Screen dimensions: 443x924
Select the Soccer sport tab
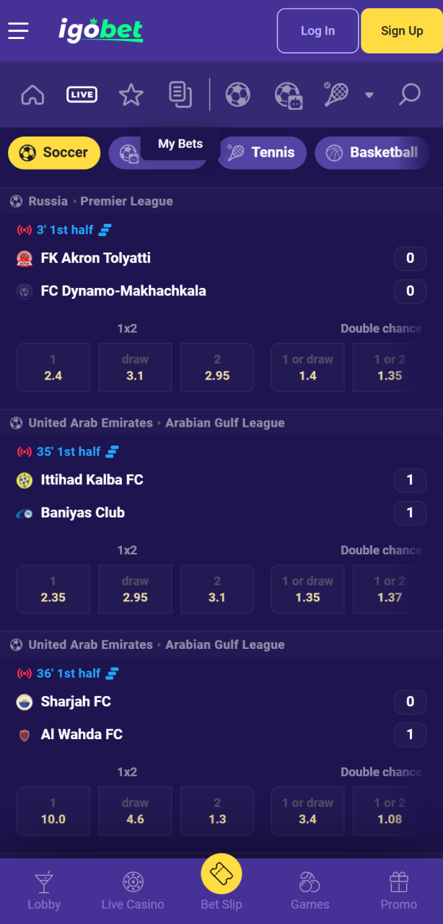tap(53, 152)
